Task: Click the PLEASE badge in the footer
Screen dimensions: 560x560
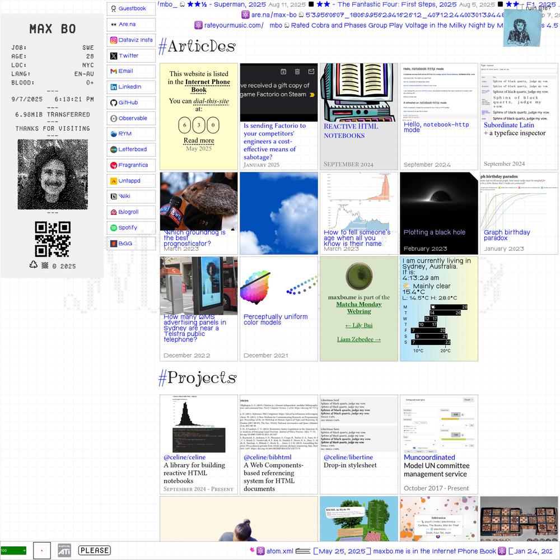Action: click(94, 550)
